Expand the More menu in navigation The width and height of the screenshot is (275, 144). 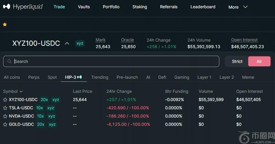[238, 7]
